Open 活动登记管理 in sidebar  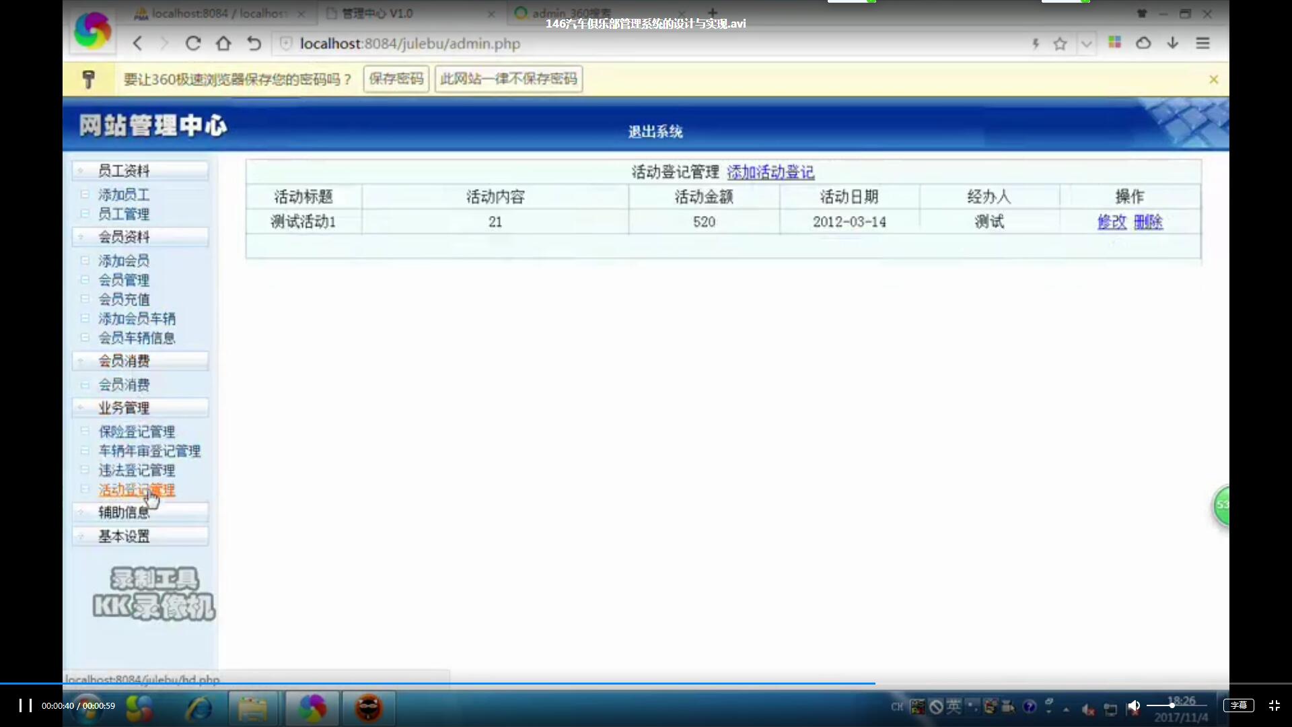click(137, 490)
